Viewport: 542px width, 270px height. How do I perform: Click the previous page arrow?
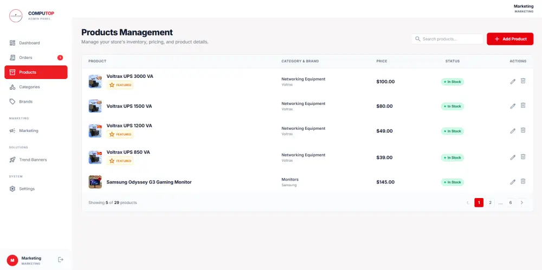[x=468, y=203]
